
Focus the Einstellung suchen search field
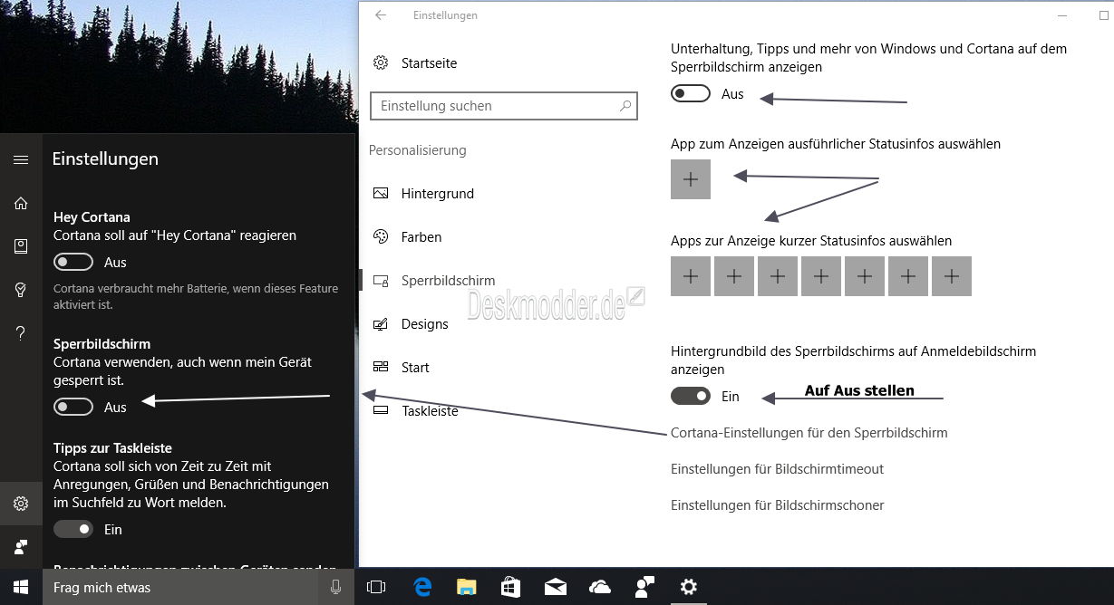(x=504, y=106)
